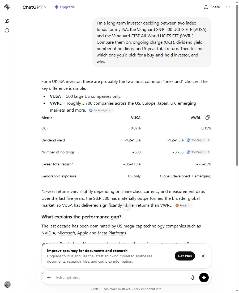Click the ChatGPT logo icon in sidebar
This screenshot has height=293, width=239.
point(7,7)
